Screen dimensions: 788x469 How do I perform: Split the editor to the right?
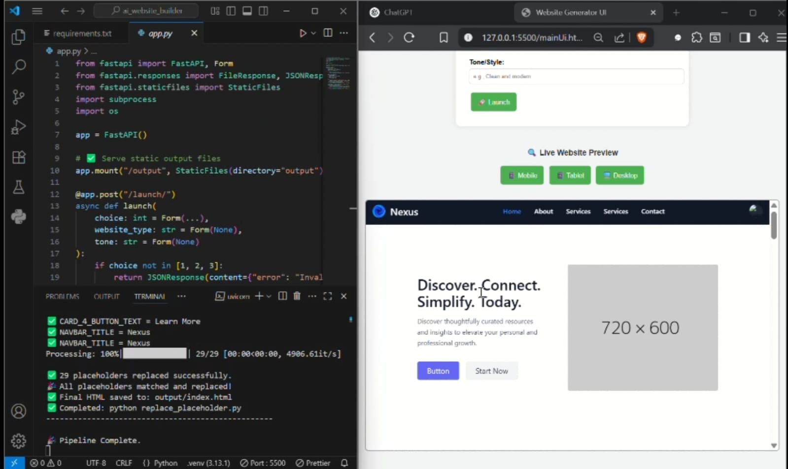point(328,33)
